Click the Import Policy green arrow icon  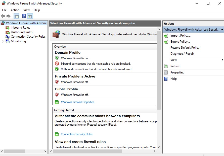coord(166,36)
